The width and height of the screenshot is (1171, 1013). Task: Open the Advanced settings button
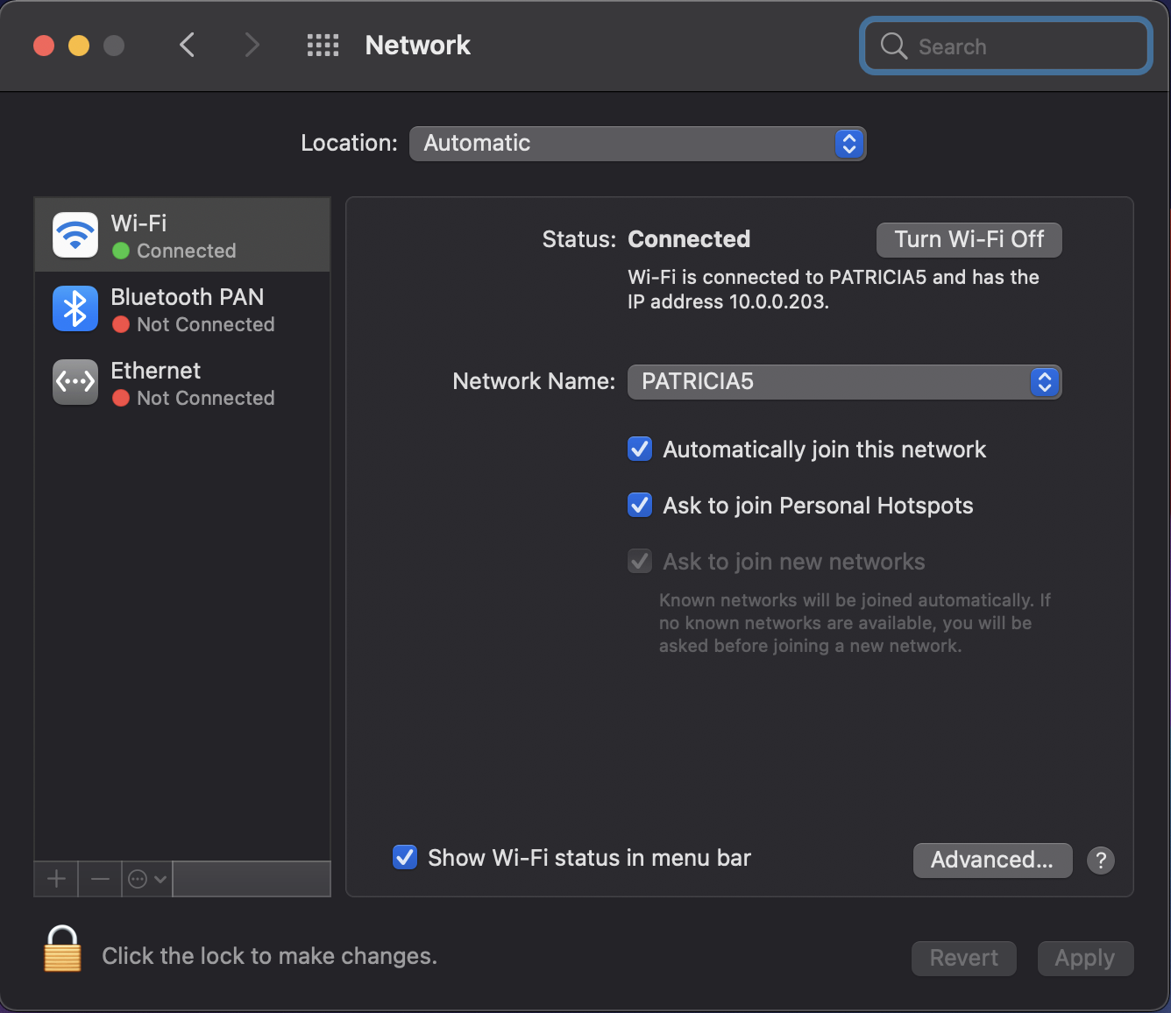992,860
